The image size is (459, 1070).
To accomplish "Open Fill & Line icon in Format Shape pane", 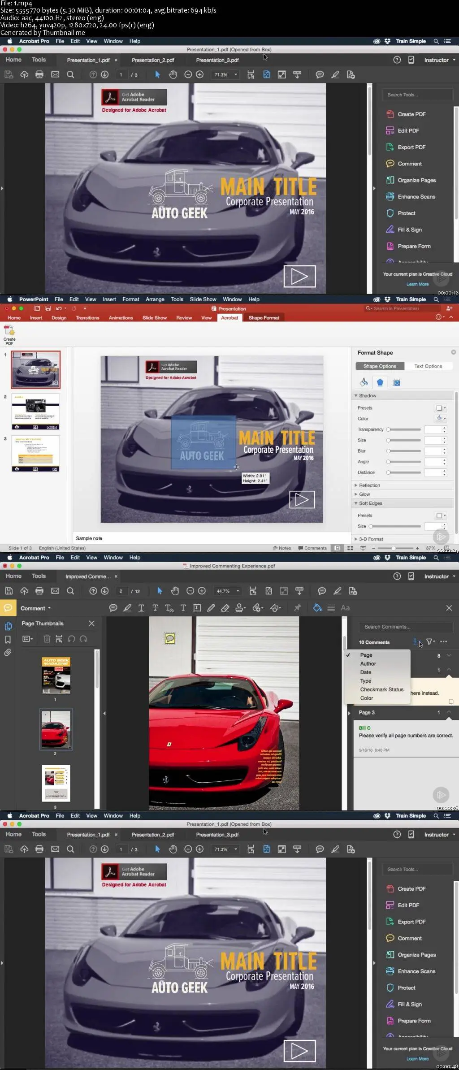I will (364, 382).
